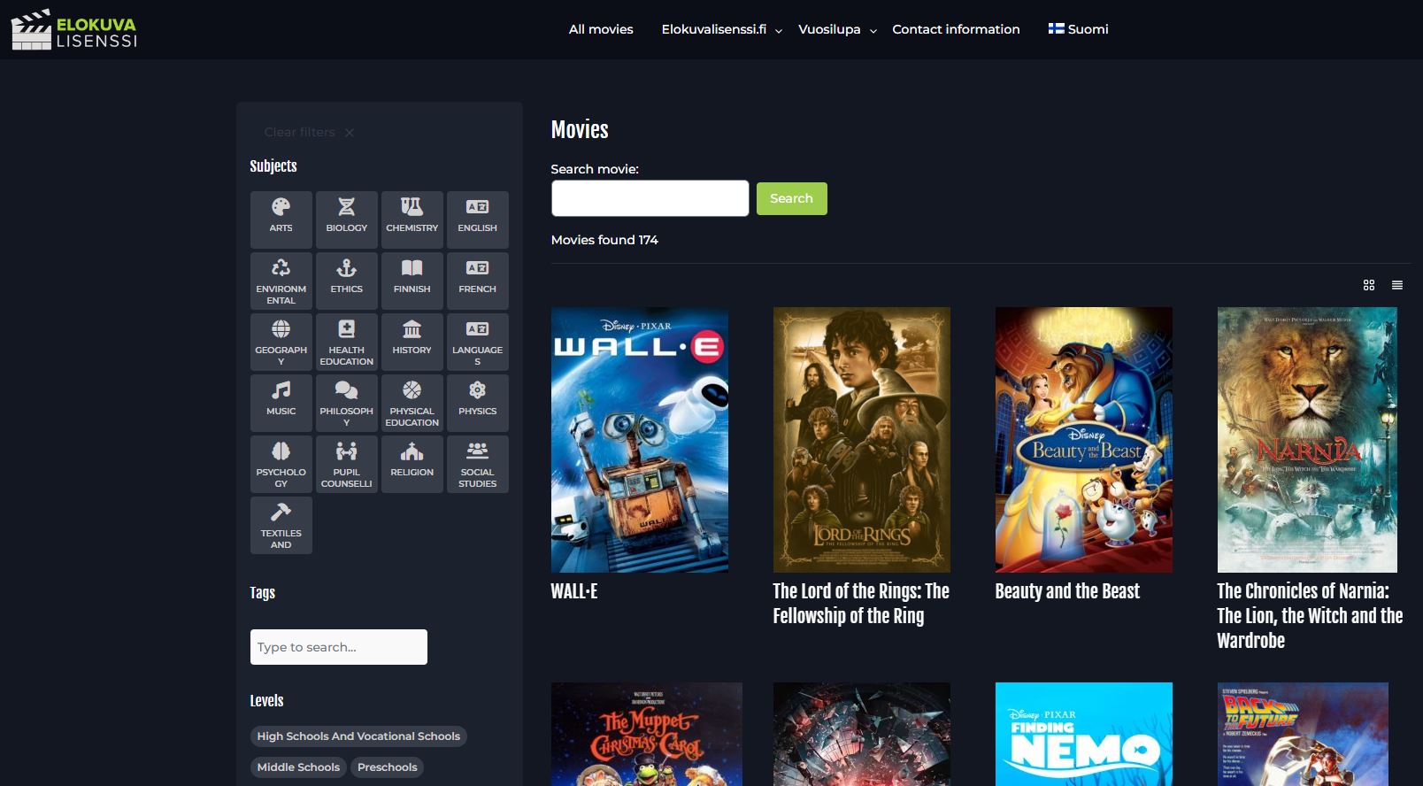
Task: Open the Back to the Future poster
Action: (x=1303, y=734)
